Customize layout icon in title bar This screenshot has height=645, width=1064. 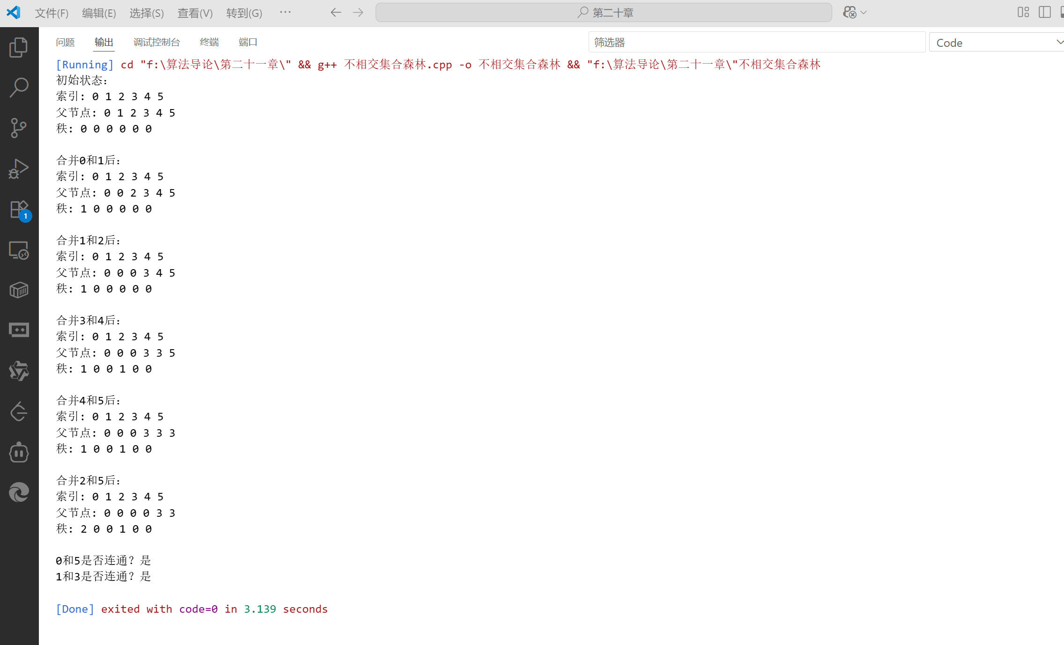(x=1023, y=12)
